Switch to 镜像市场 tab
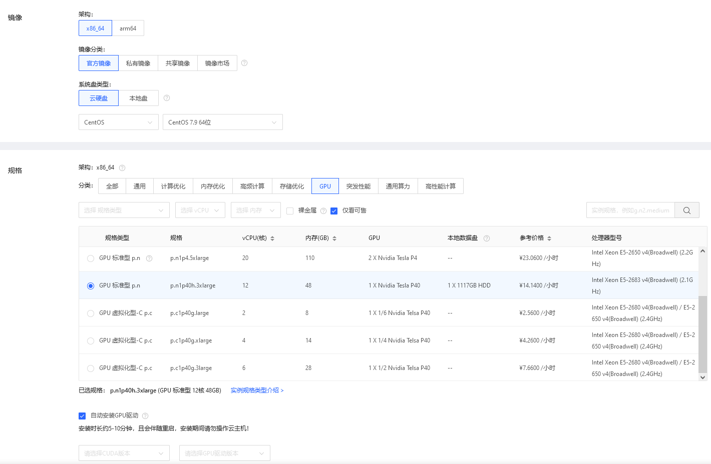The image size is (711, 464). point(217,63)
